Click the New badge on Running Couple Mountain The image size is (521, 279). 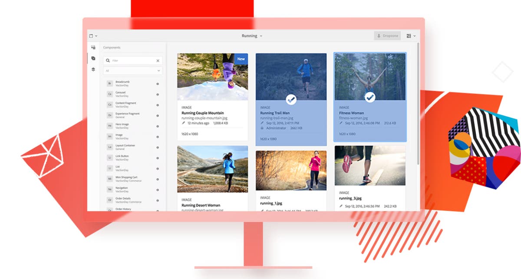[x=241, y=59]
